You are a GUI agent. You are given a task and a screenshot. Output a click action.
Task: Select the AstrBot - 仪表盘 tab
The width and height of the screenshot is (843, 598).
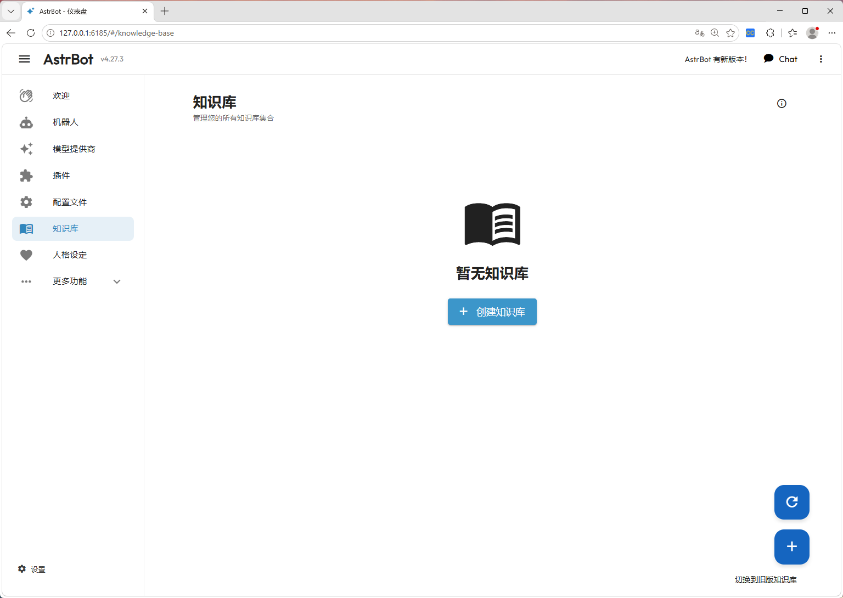pos(87,11)
